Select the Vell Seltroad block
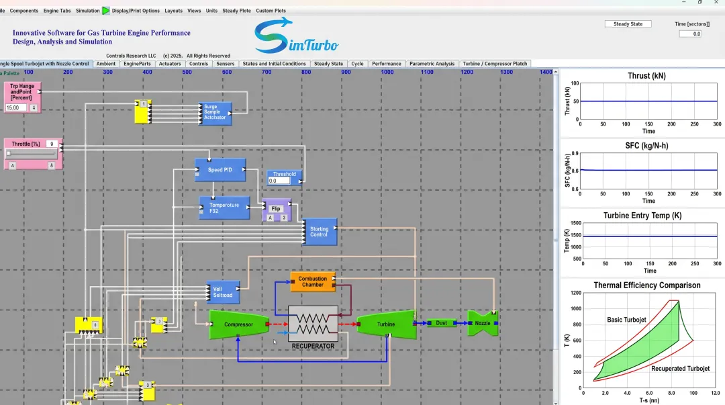Image resolution: width=725 pixels, height=405 pixels. 223,292
